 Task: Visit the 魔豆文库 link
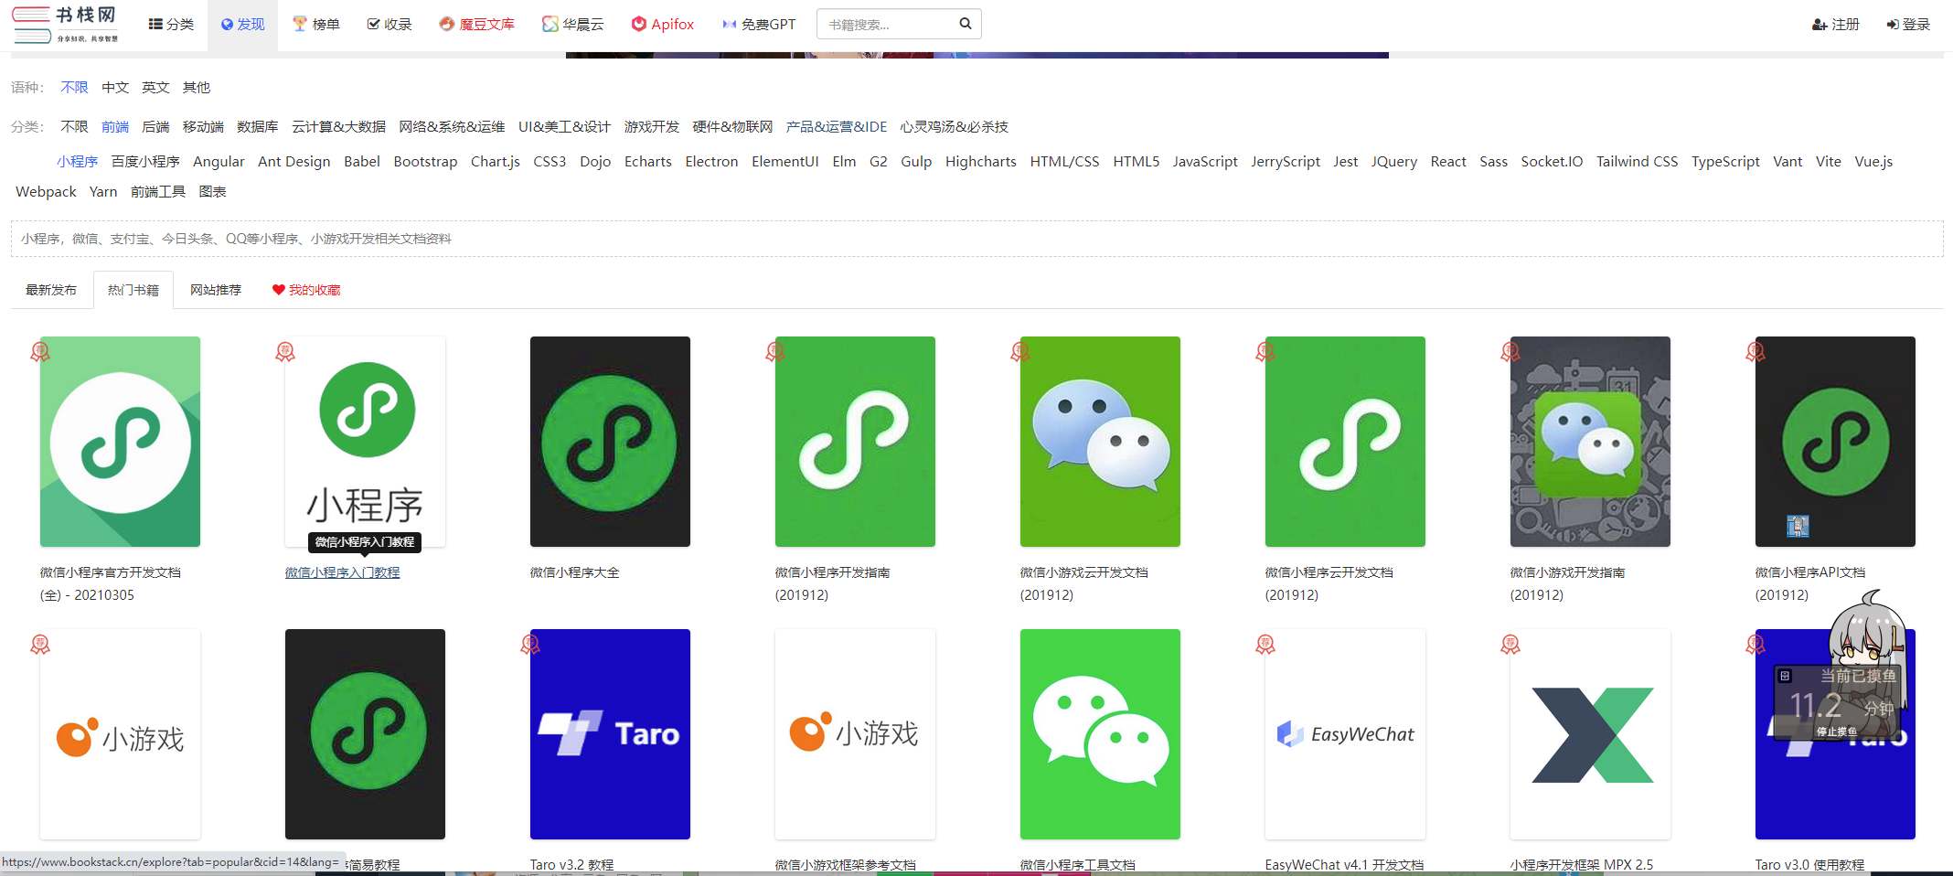tap(476, 25)
